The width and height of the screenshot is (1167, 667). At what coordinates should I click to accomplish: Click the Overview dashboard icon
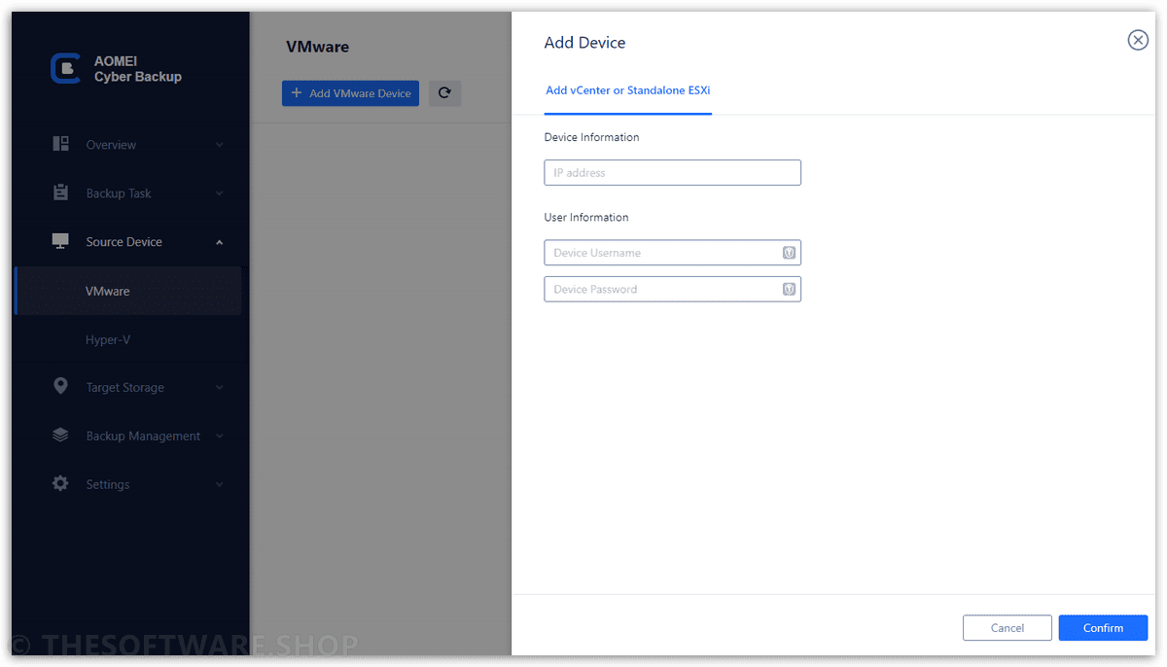(60, 144)
